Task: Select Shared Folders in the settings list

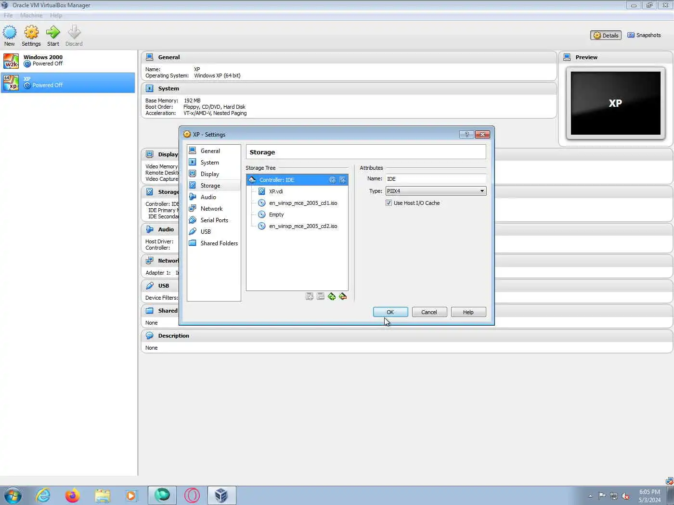Action: coord(214,243)
